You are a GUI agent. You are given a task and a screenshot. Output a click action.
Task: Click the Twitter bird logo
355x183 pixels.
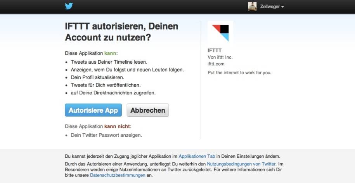[69, 6]
